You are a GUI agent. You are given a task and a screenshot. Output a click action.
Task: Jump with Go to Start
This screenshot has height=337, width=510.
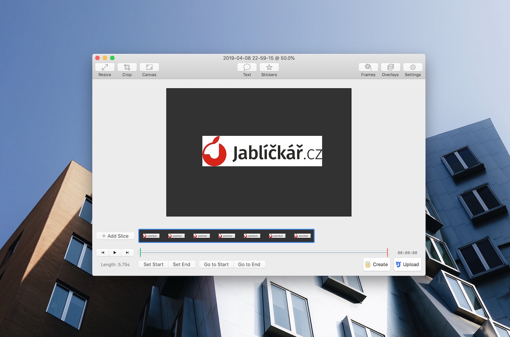coord(216,264)
